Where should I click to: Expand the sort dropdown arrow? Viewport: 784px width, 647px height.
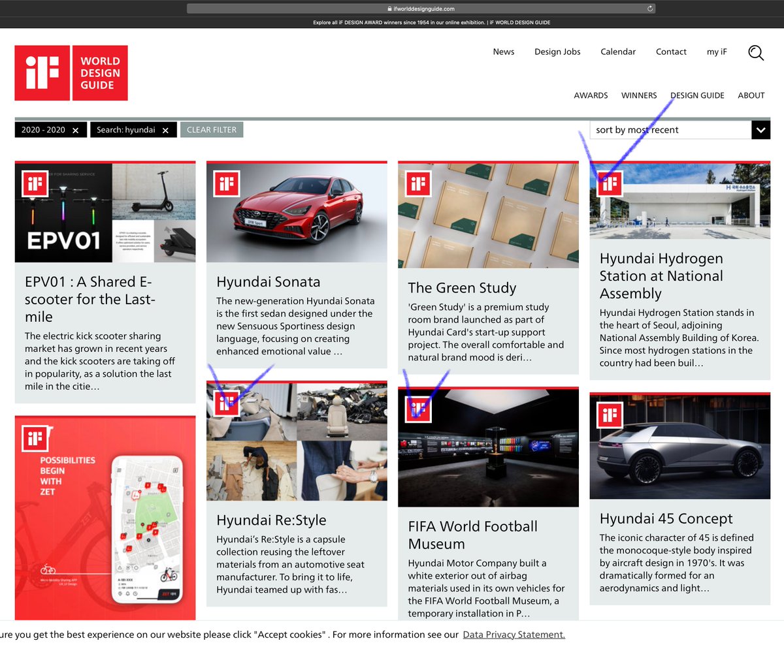(760, 130)
